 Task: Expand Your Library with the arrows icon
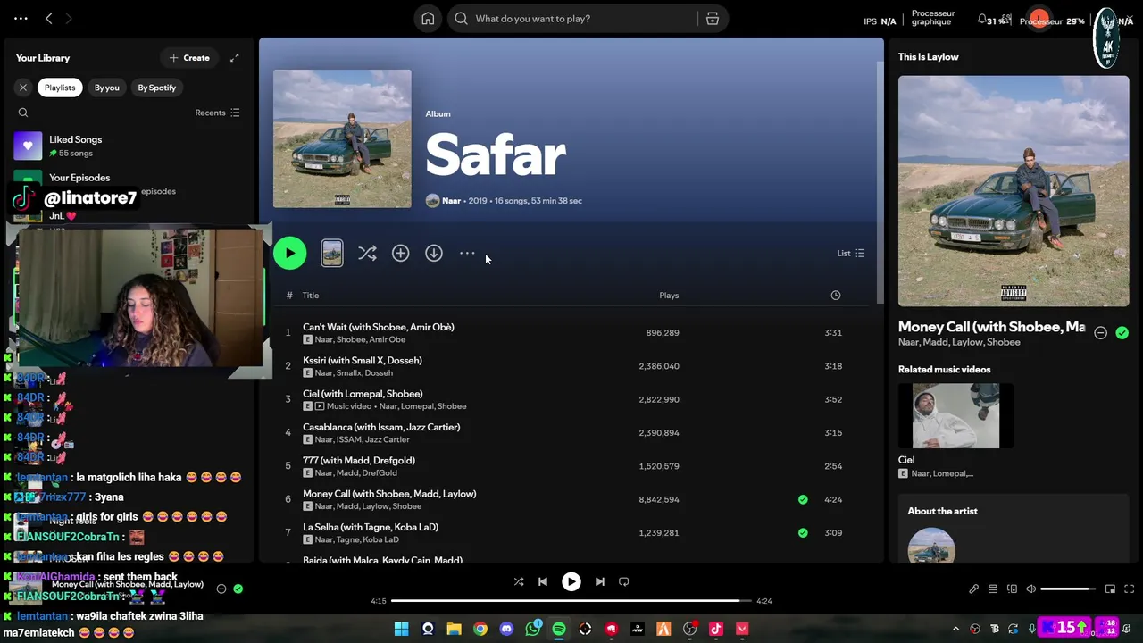pos(234,58)
